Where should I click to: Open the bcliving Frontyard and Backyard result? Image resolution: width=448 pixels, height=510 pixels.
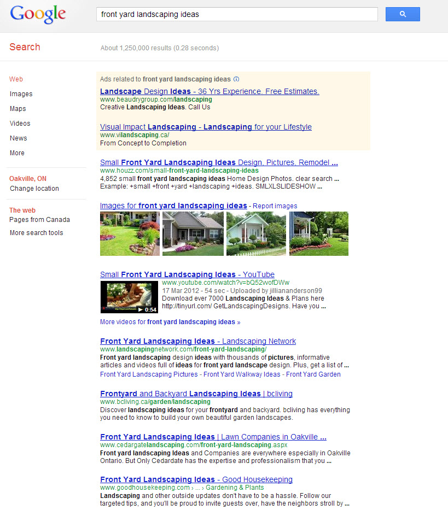coord(196,394)
